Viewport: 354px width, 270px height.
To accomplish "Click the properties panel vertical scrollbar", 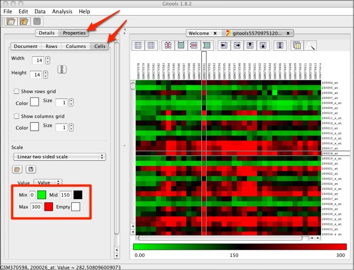I will tap(116, 138).
